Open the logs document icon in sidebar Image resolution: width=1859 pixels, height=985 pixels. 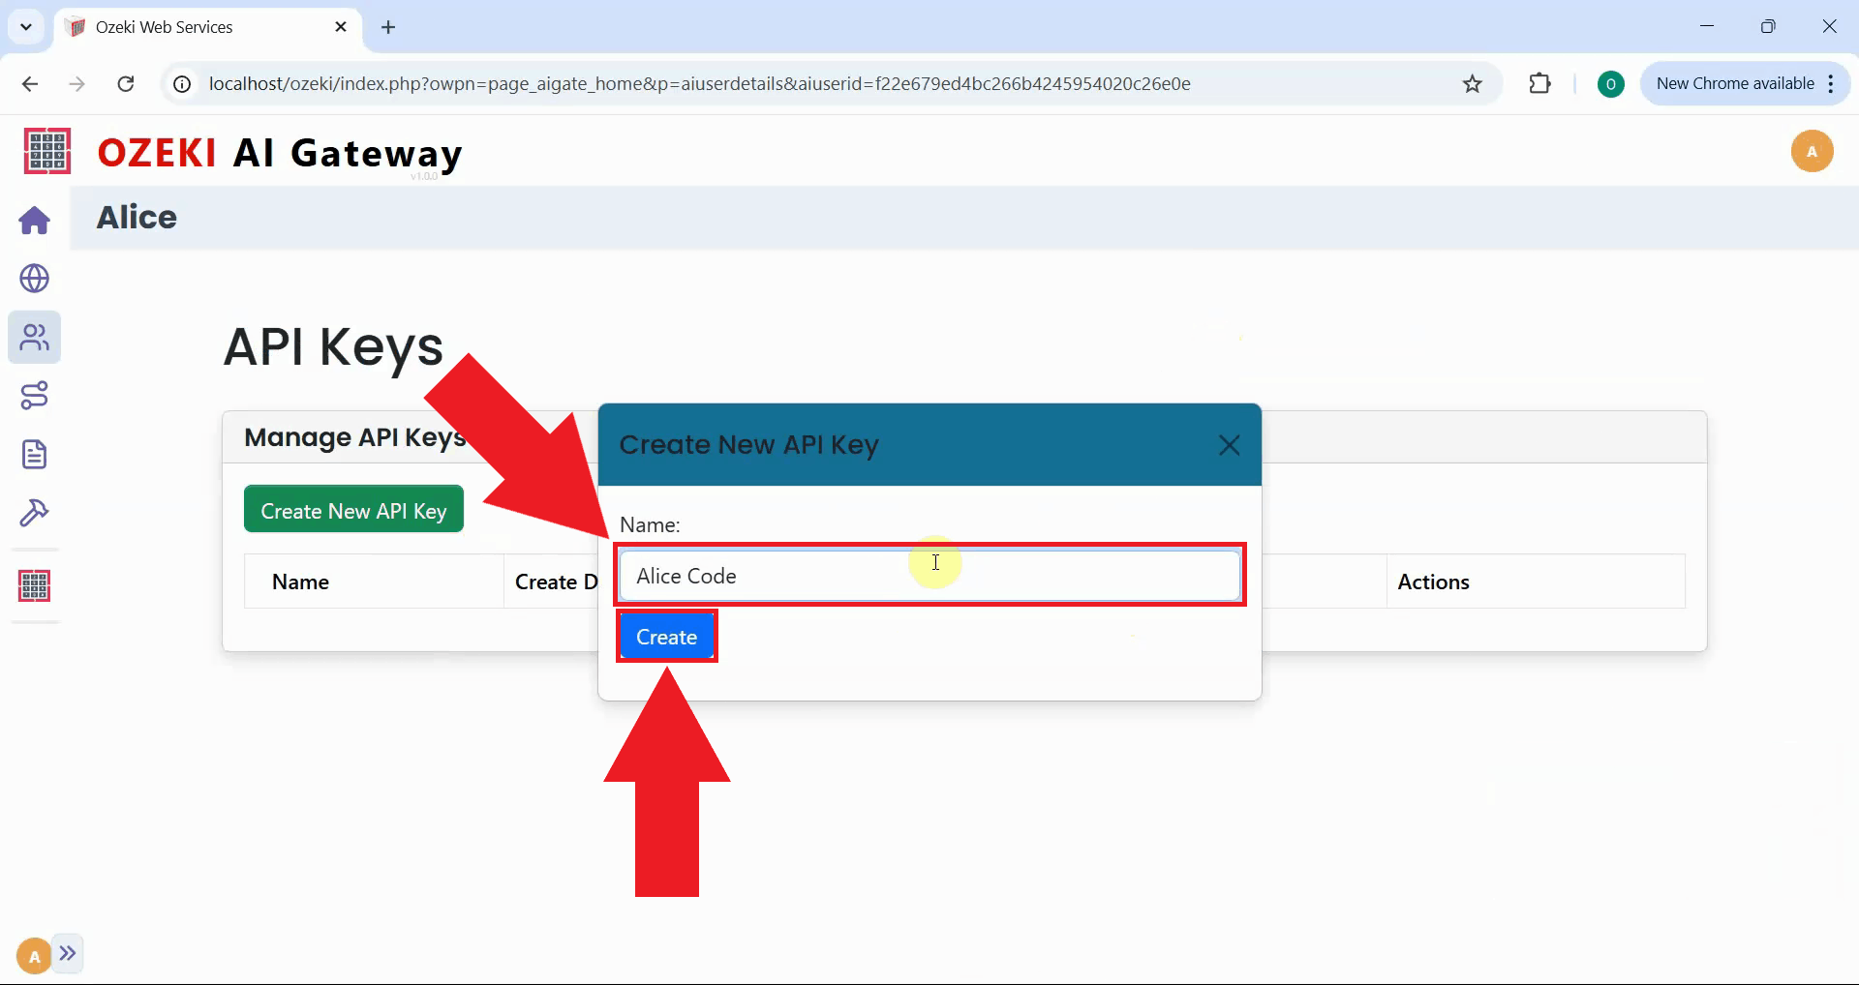click(34, 455)
